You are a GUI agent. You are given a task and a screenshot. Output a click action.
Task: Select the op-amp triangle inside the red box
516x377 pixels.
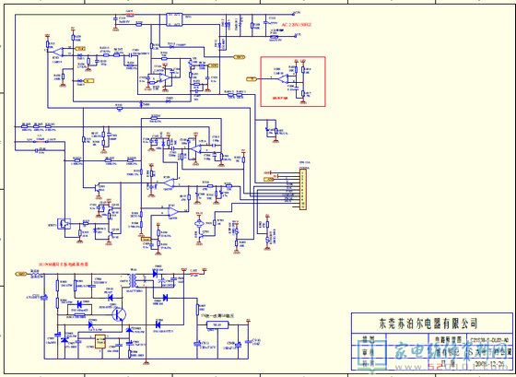click(281, 78)
